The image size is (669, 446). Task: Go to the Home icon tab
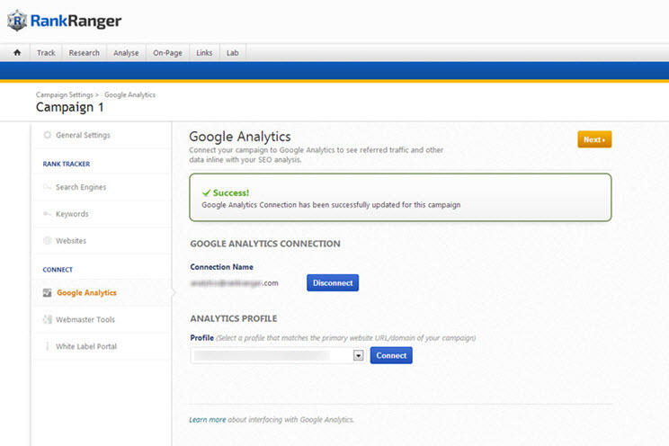tap(17, 52)
